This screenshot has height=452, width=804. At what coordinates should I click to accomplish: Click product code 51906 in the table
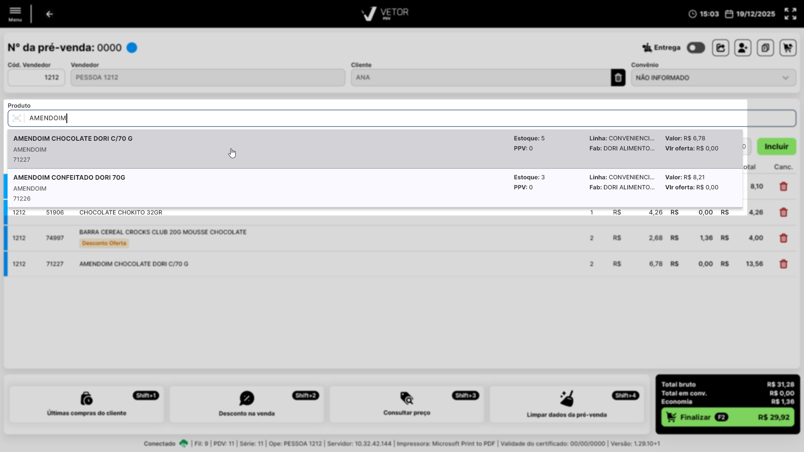point(55,212)
